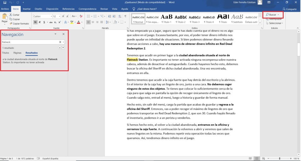The height and width of the screenshot is (161, 301).
Task: Decrease paragraph indent
Action: point(109,16)
